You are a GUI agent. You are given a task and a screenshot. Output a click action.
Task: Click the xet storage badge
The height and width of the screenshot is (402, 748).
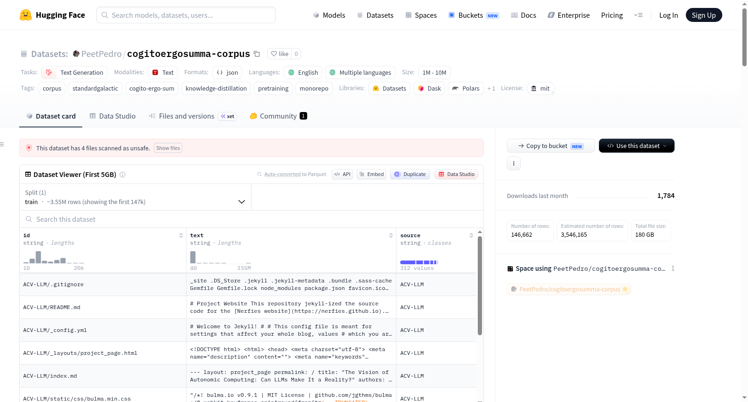228,116
